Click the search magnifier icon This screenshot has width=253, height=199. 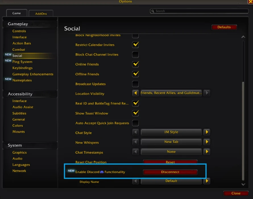[x=153, y=11]
